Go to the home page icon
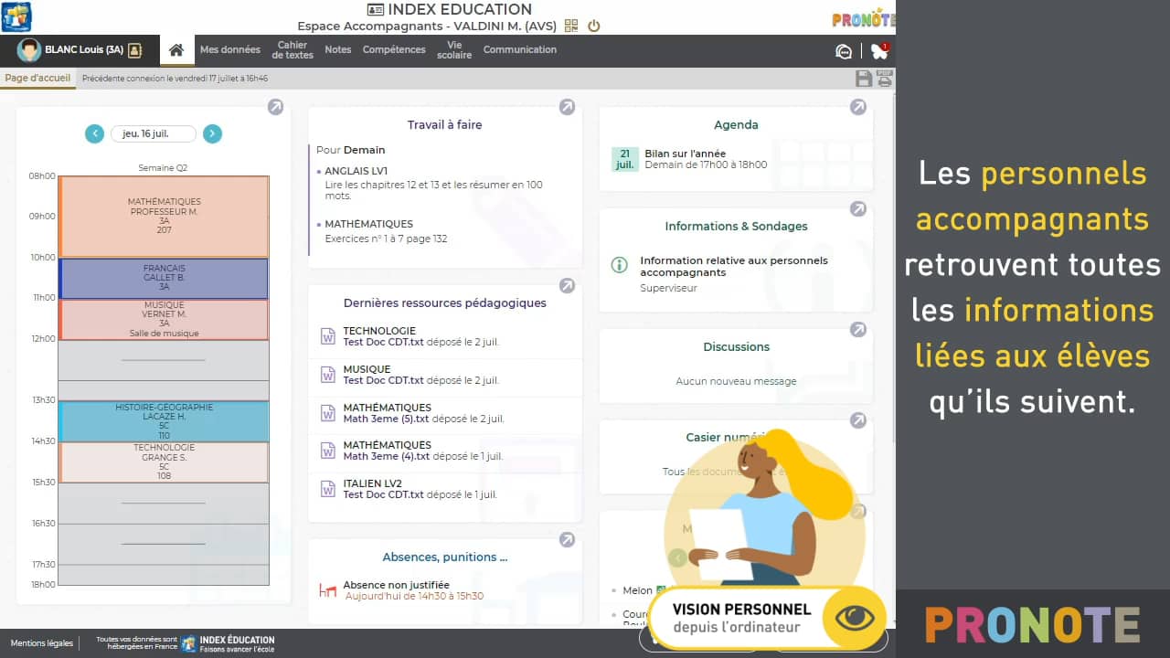1170x658 pixels. pos(176,50)
